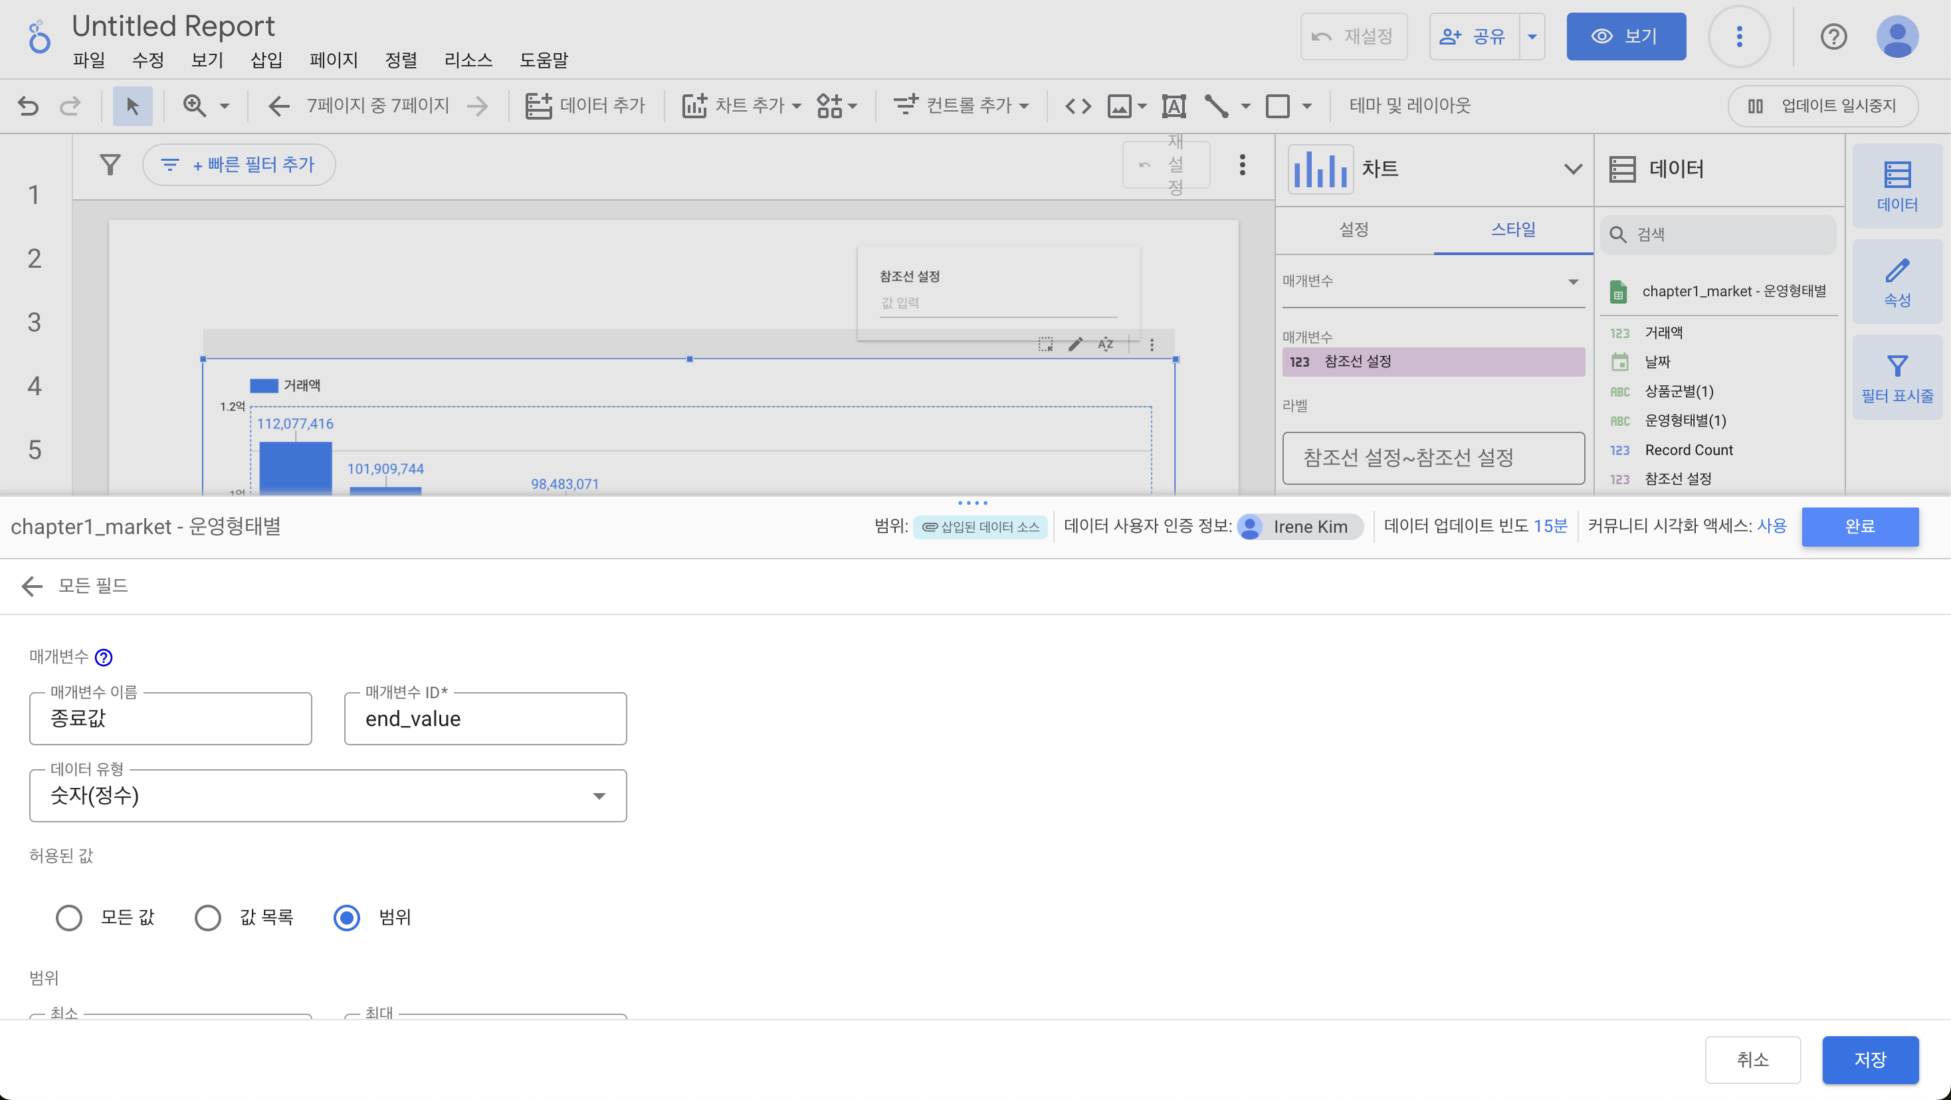This screenshot has width=1951, height=1100.
Task: Click the undo arrow icon
Action: (x=28, y=105)
